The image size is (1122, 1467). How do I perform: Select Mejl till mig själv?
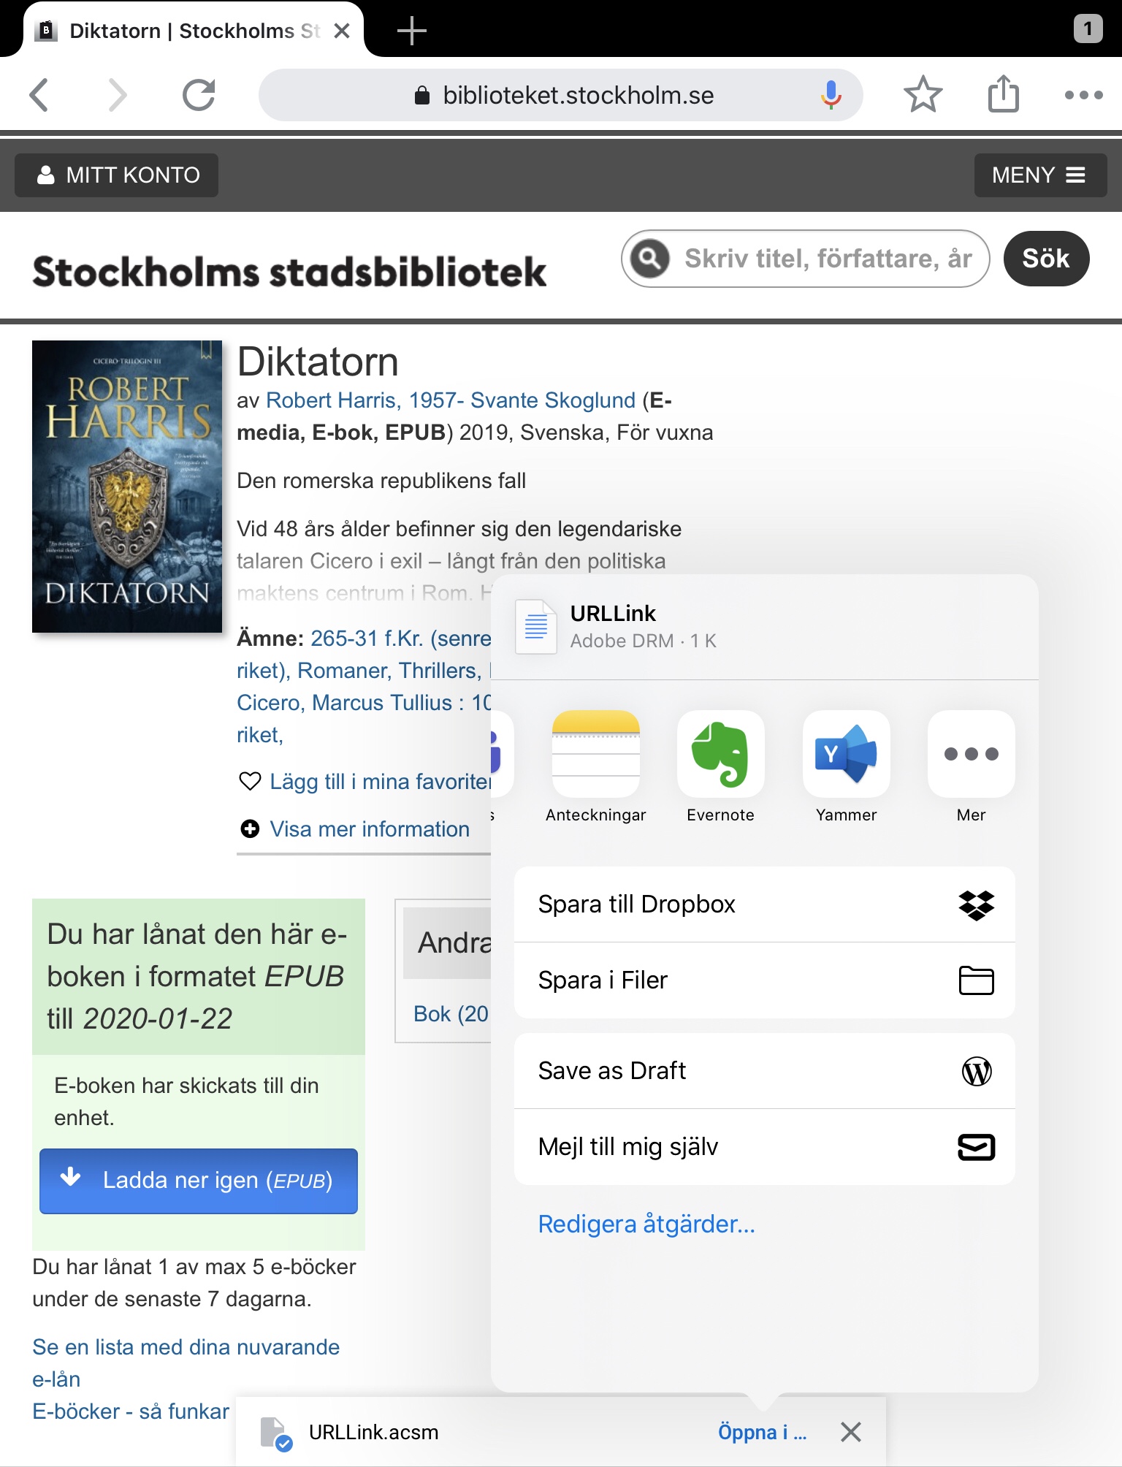pos(764,1147)
